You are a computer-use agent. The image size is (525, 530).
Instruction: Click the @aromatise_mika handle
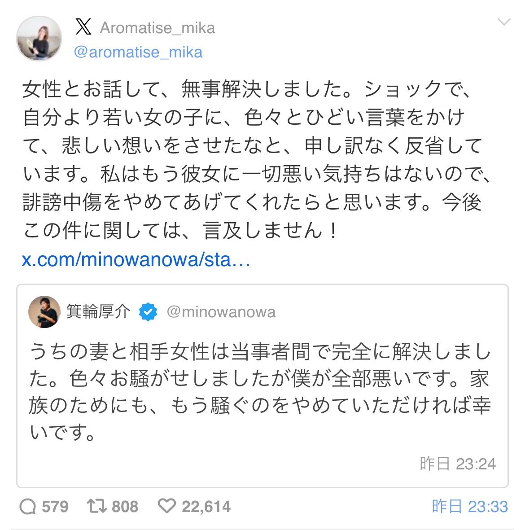[x=138, y=53]
